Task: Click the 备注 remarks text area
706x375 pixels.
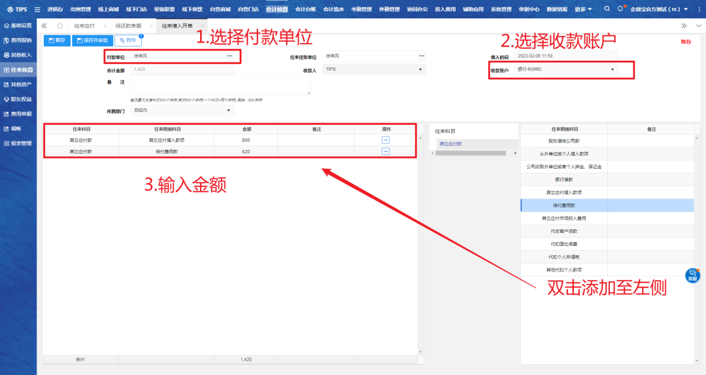Action: pos(220,86)
